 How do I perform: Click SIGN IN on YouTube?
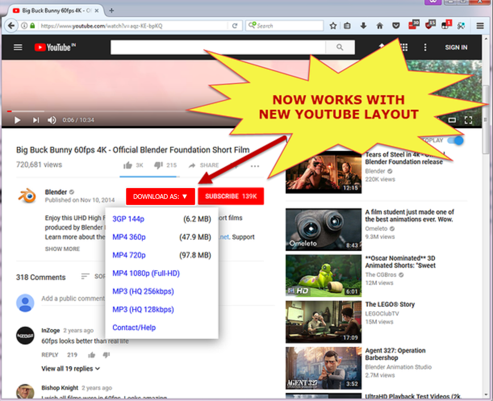pos(456,47)
